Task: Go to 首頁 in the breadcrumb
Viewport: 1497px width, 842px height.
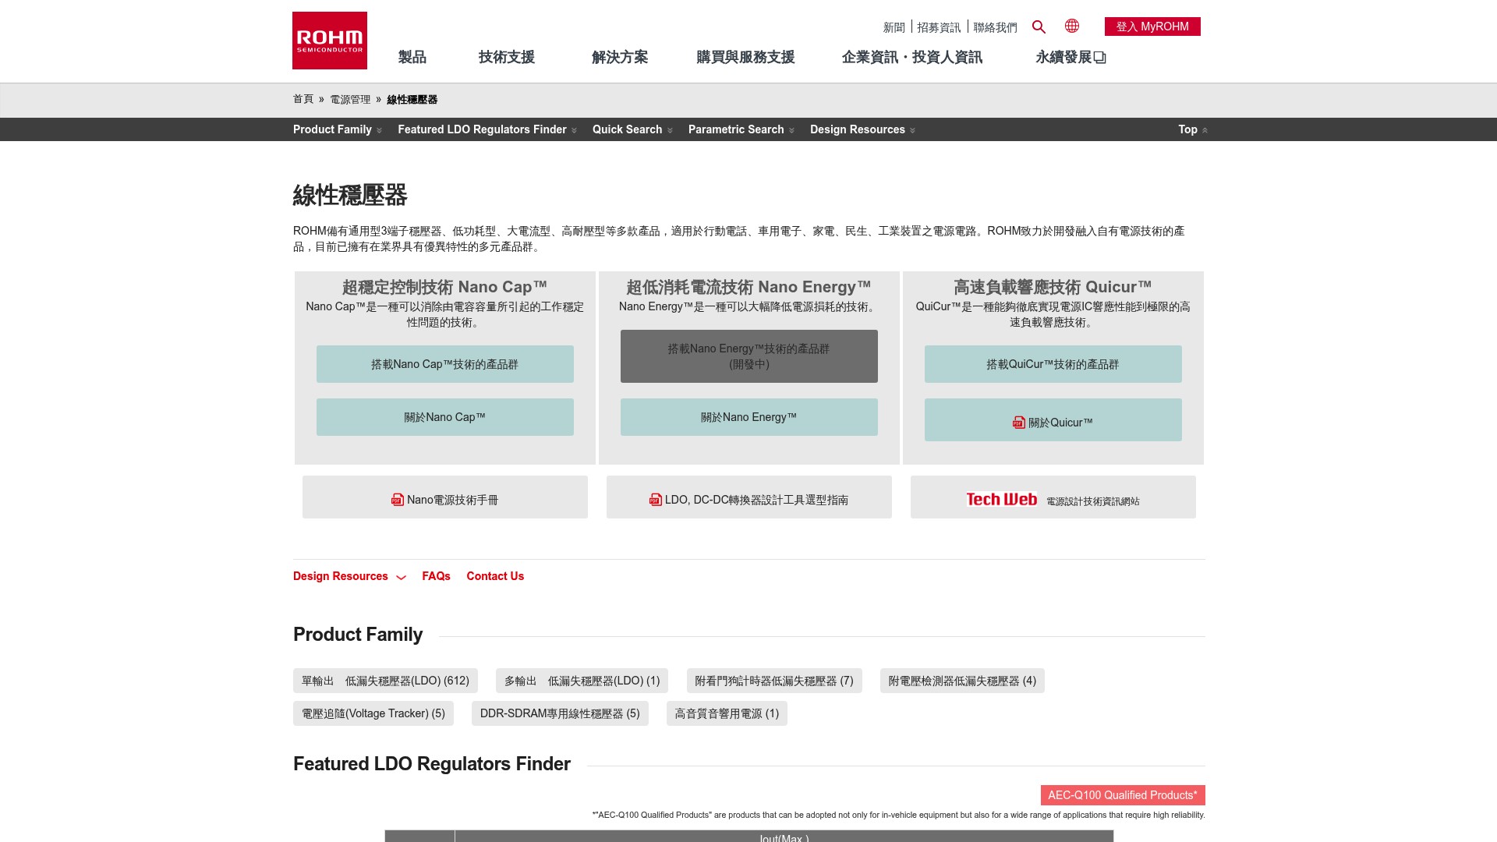Action: pyautogui.click(x=303, y=99)
